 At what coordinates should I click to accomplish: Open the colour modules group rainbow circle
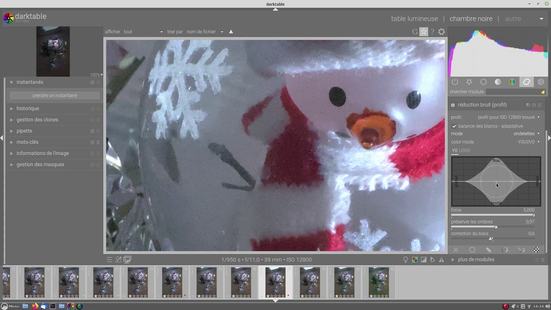(x=512, y=82)
